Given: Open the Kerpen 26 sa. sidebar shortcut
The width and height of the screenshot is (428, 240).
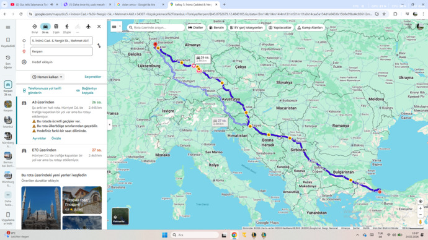Looking at the screenshot, I should click(x=8, y=88).
